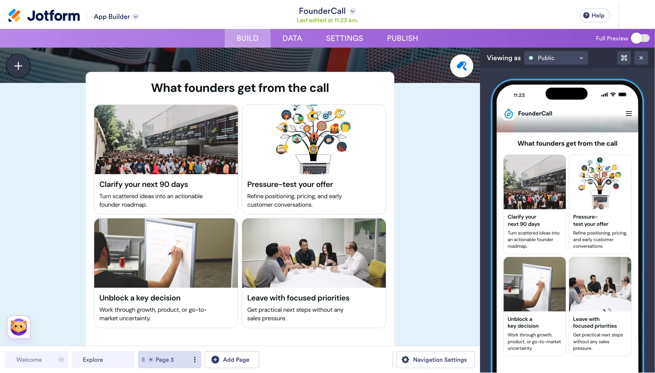The width and height of the screenshot is (655, 373).
Task: Select the Clarify your next 90 days title
Action: 144,184
